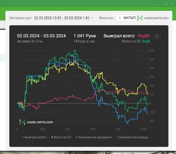Click the 'Активен 5ч 21м' active time text
Screen dimensions: 176x154
[x=30, y=41]
